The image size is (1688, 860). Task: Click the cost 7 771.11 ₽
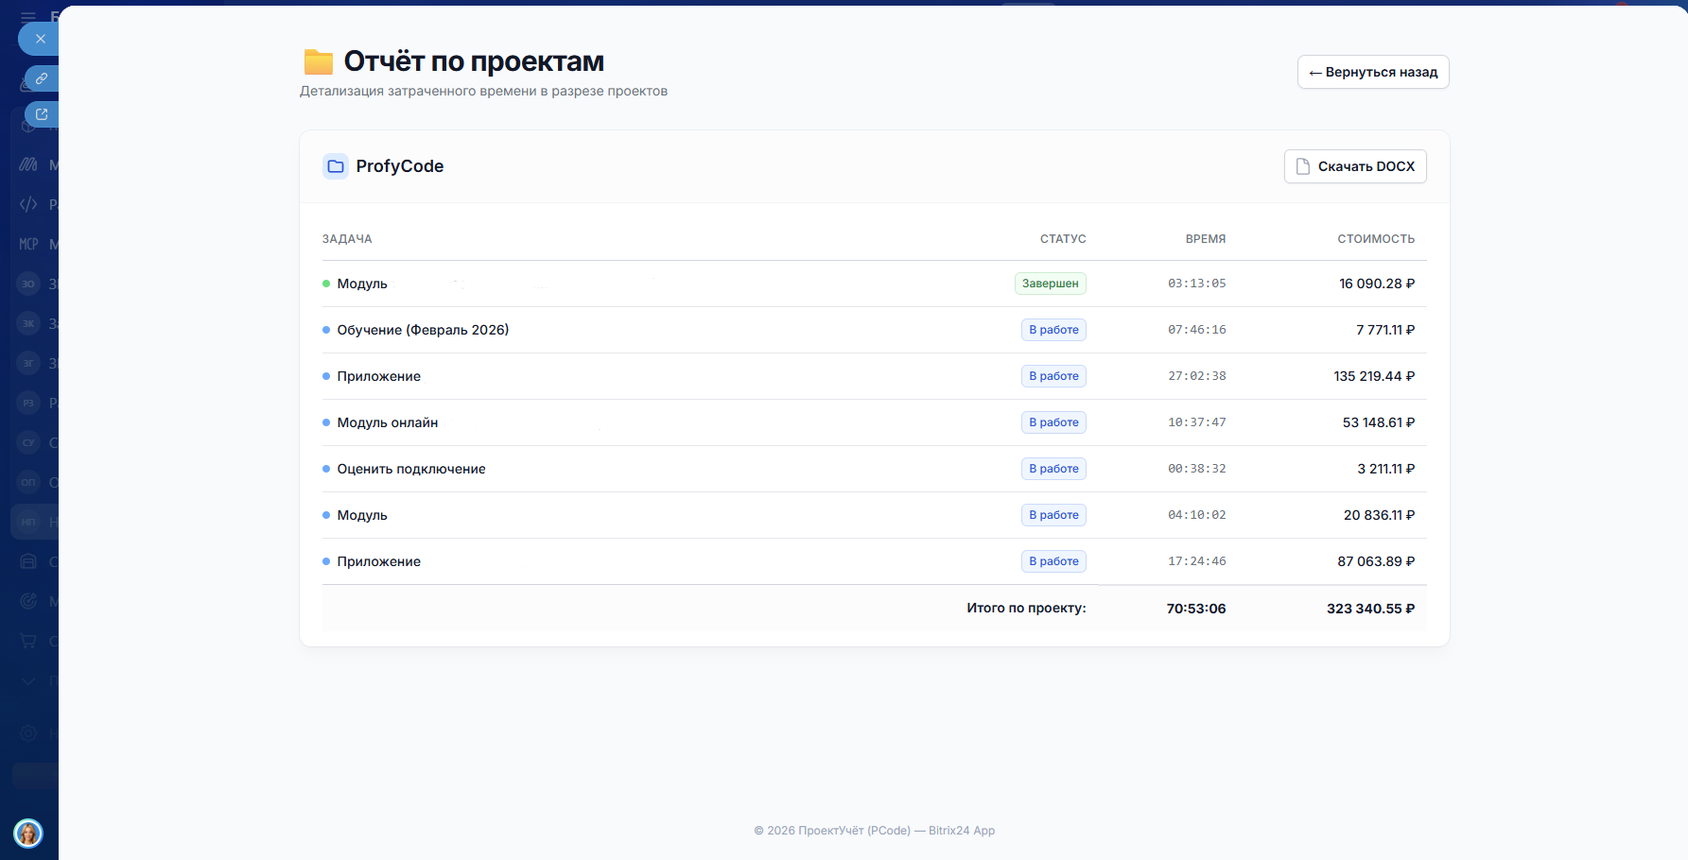click(1385, 330)
